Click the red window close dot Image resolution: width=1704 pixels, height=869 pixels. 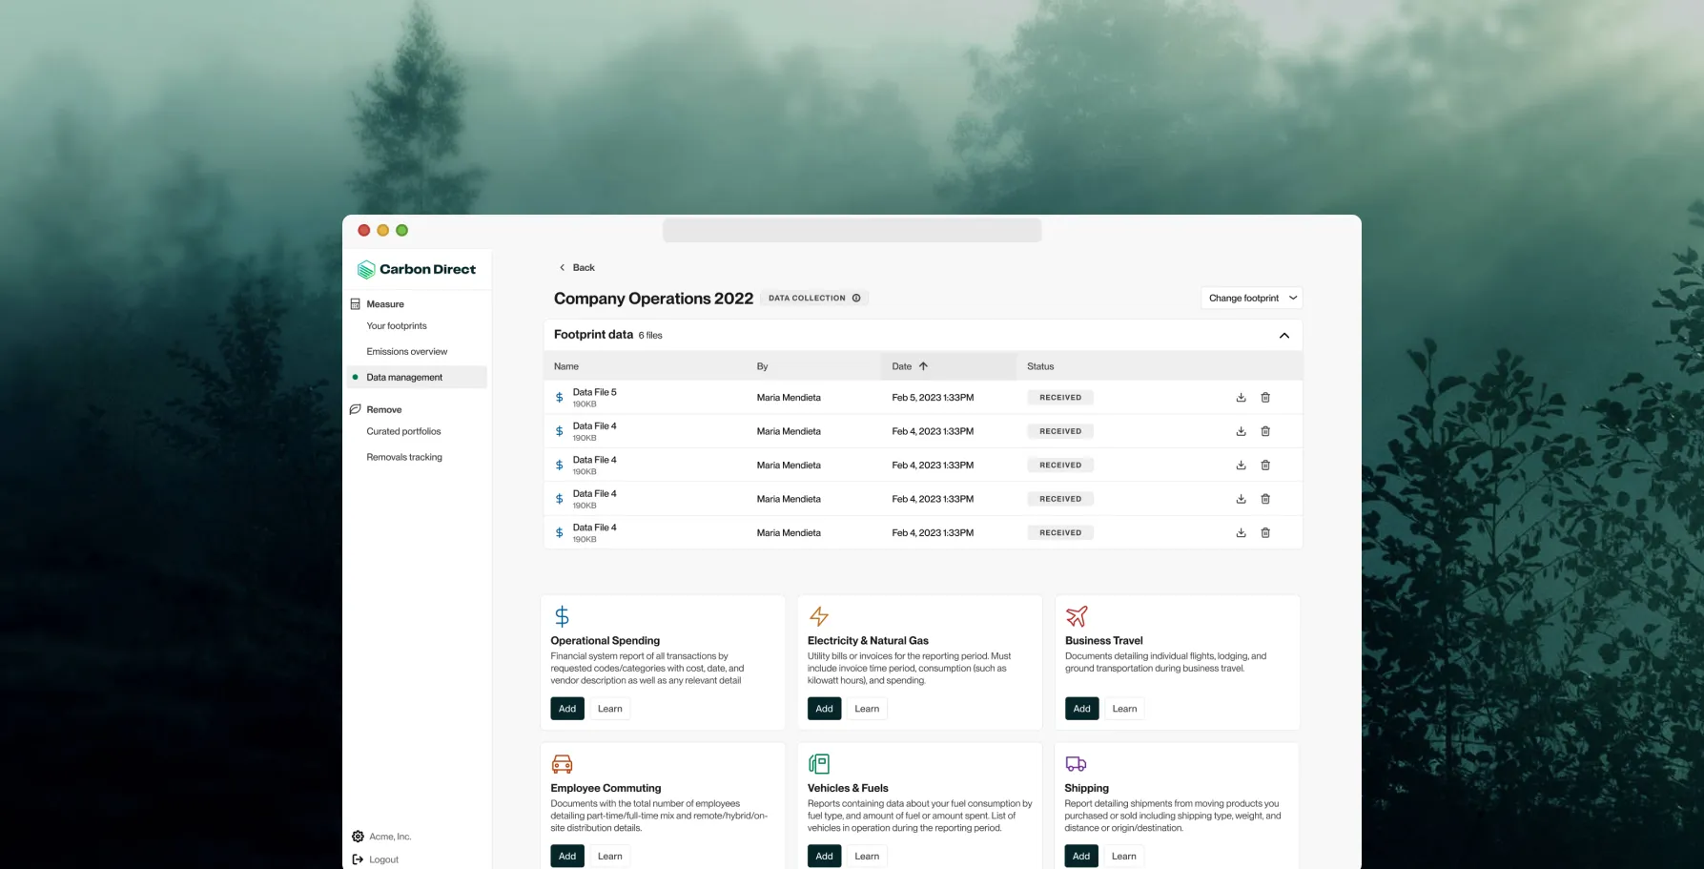point(364,230)
